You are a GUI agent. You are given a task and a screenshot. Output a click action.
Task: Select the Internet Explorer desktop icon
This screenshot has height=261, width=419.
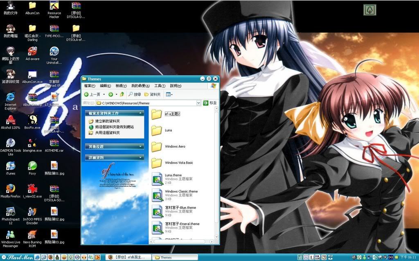click(x=10, y=102)
